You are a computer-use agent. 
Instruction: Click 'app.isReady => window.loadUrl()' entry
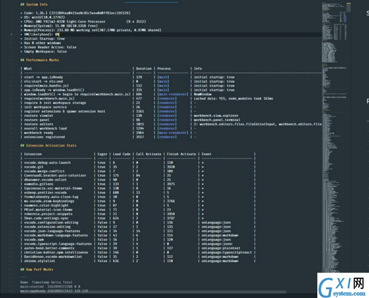click(x=54, y=90)
